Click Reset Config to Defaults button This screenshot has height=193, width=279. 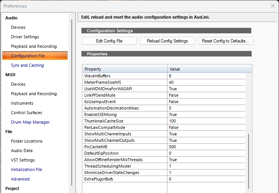point(225,41)
